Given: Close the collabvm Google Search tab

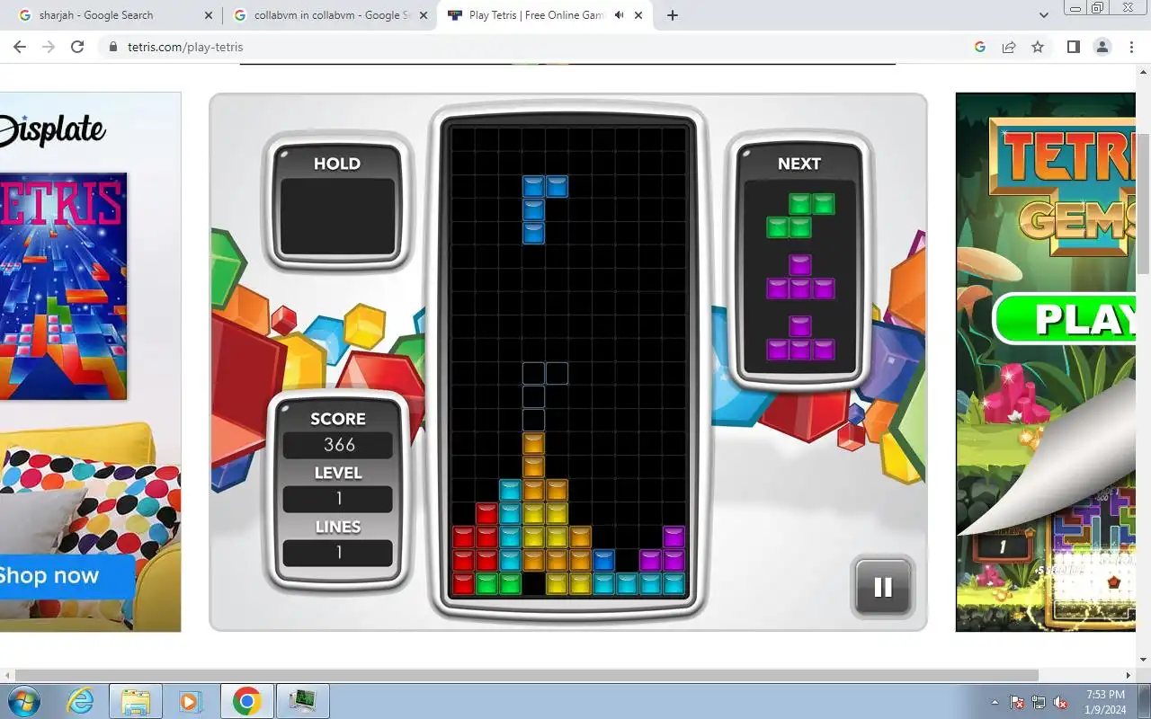Looking at the screenshot, I should [x=424, y=15].
